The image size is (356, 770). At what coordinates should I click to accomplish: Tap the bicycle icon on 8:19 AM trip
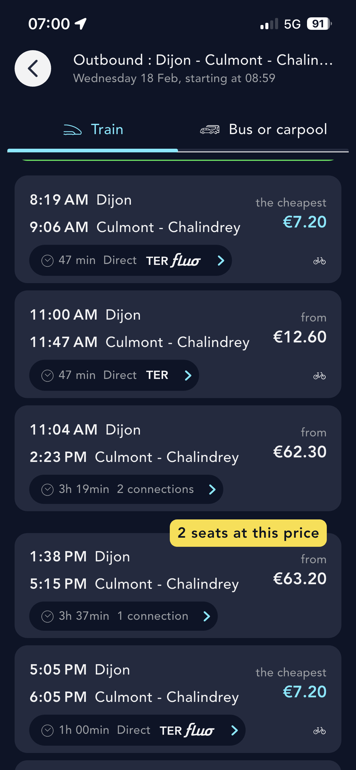(x=319, y=261)
